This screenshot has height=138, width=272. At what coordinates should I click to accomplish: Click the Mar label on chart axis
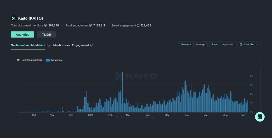pos(128,115)
